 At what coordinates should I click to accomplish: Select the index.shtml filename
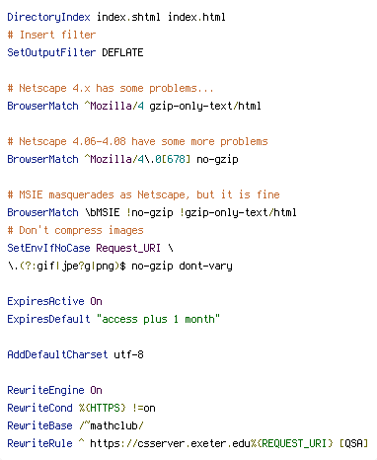(x=128, y=17)
